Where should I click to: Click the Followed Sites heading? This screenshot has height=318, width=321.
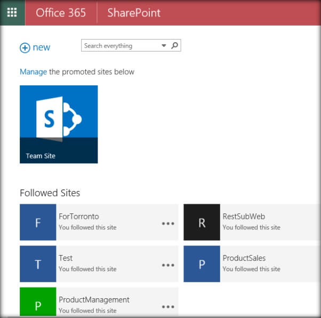50,193
